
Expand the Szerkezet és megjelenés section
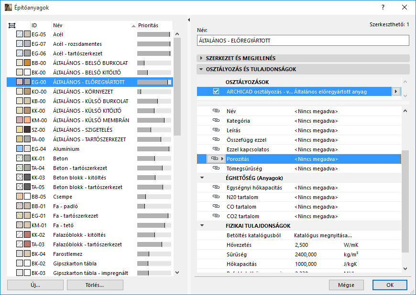201,58
